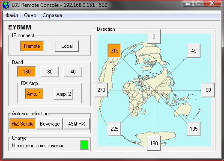This screenshot has width=224, height=161.
Task: Switch to RX Amp. 2
Action: [64, 94]
